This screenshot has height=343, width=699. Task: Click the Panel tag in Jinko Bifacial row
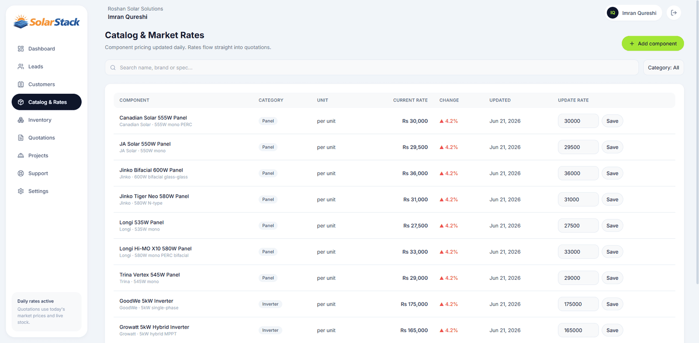click(268, 173)
